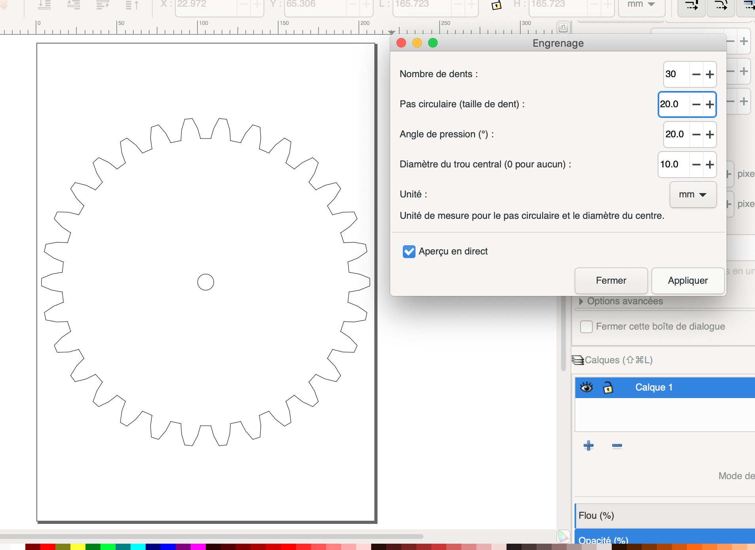
Task: Expand the Options avancées section
Action: [x=581, y=302]
